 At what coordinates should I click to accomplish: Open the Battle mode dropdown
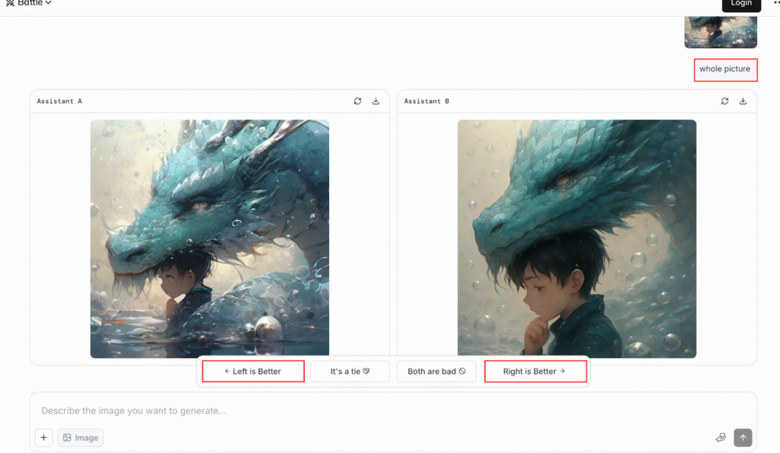point(30,4)
